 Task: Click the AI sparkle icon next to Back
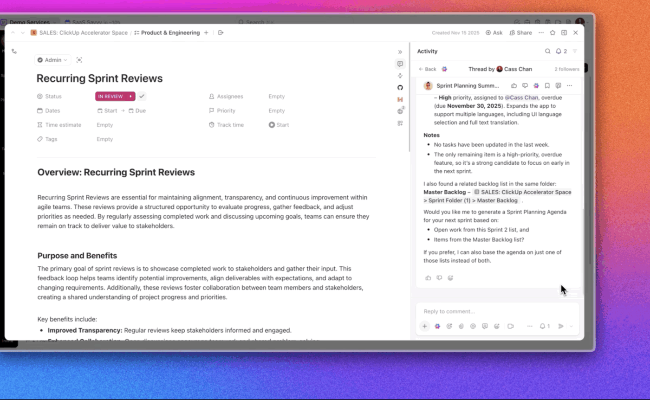(444, 69)
